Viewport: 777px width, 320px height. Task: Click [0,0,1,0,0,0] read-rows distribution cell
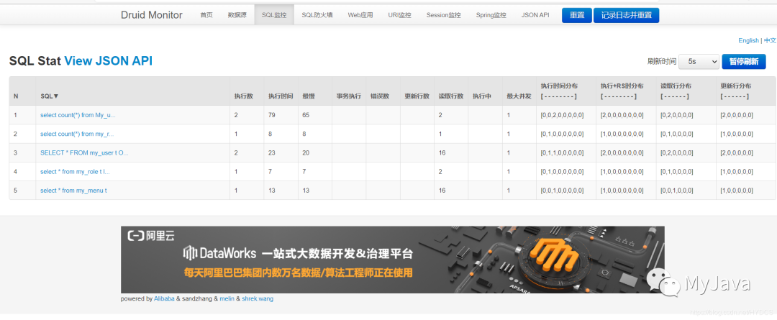pyautogui.click(x=677, y=191)
